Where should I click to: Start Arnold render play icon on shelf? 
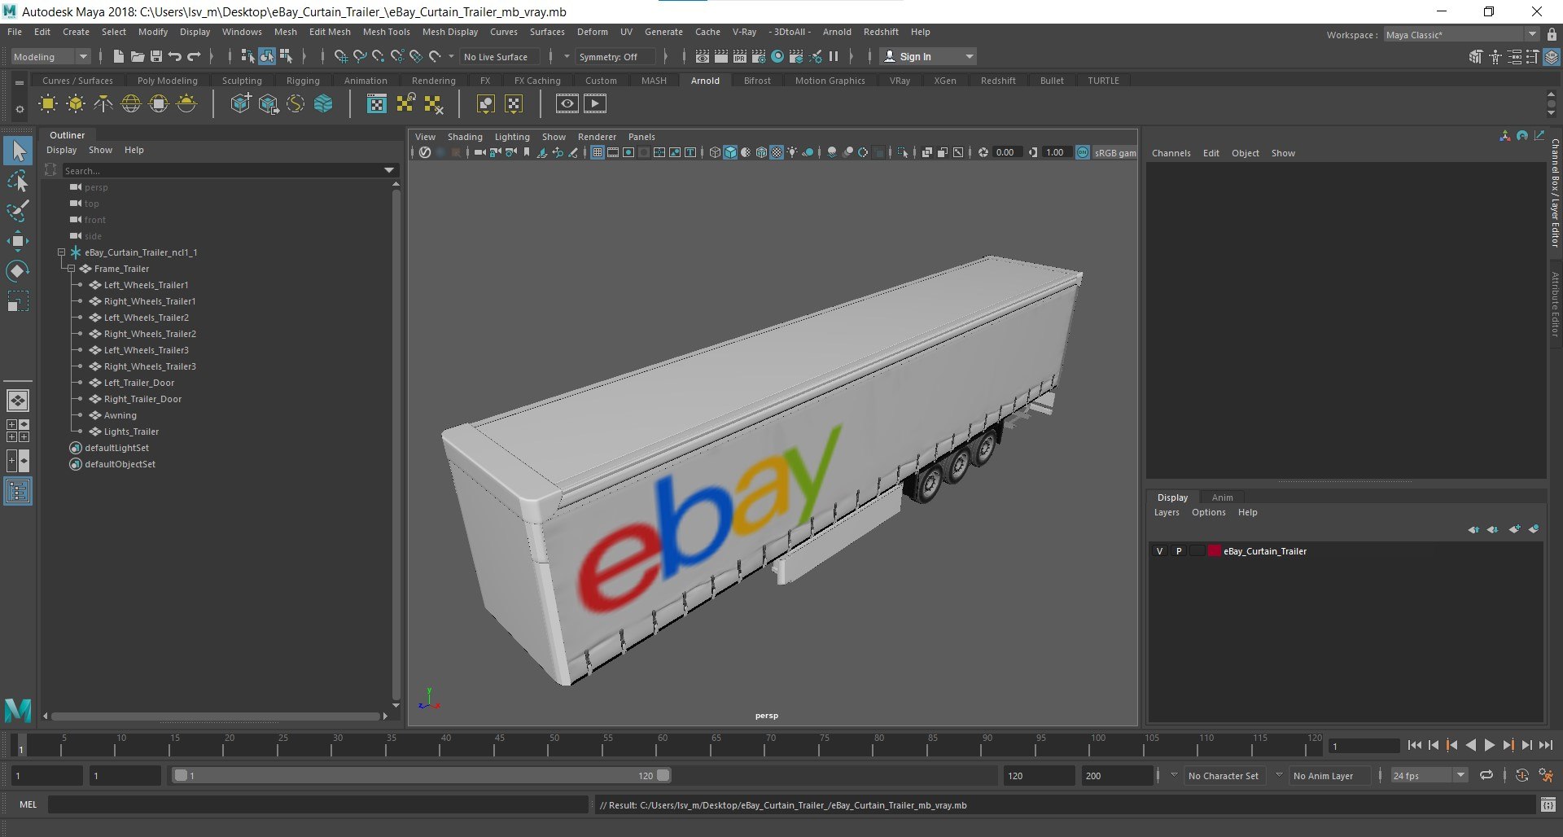[x=595, y=103]
